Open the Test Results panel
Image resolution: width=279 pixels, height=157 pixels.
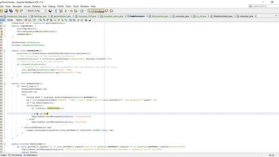click(x=15, y=155)
